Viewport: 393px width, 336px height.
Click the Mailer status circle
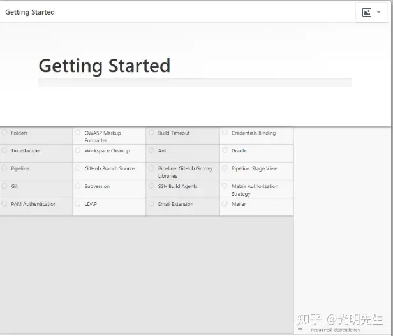point(225,203)
